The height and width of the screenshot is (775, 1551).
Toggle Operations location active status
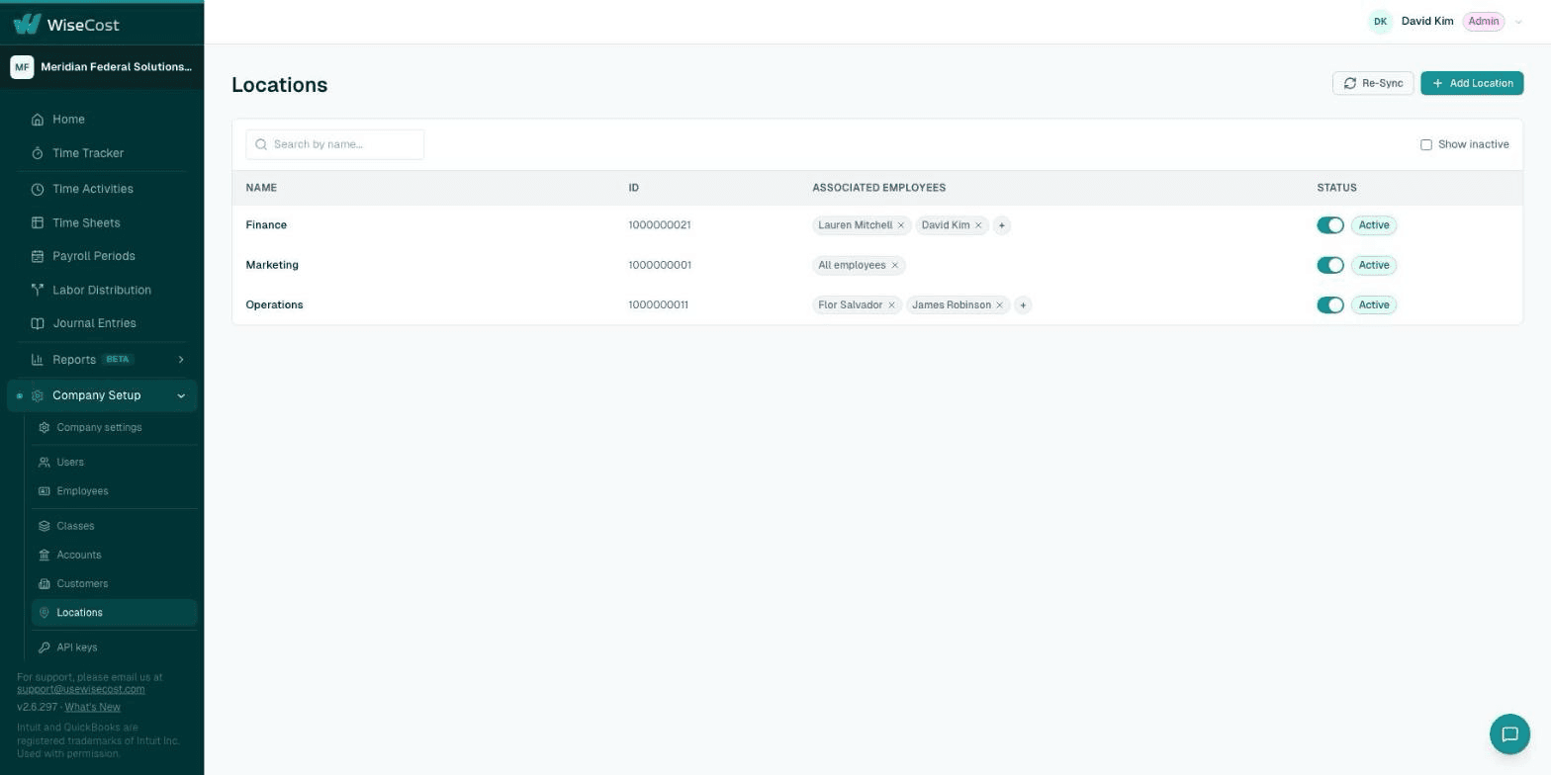coord(1330,305)
